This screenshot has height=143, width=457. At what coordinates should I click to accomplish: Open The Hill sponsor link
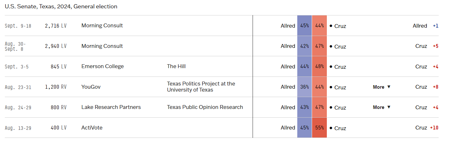click(x=176, y=67)
